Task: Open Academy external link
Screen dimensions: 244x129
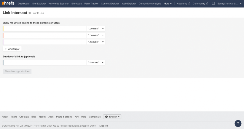Action: (183, 4)
